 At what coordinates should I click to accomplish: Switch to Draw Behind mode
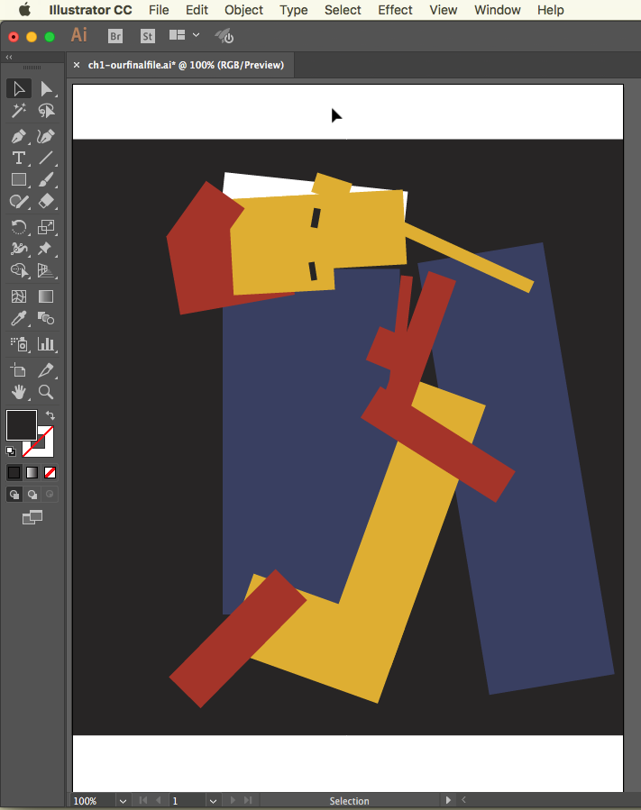32,494
